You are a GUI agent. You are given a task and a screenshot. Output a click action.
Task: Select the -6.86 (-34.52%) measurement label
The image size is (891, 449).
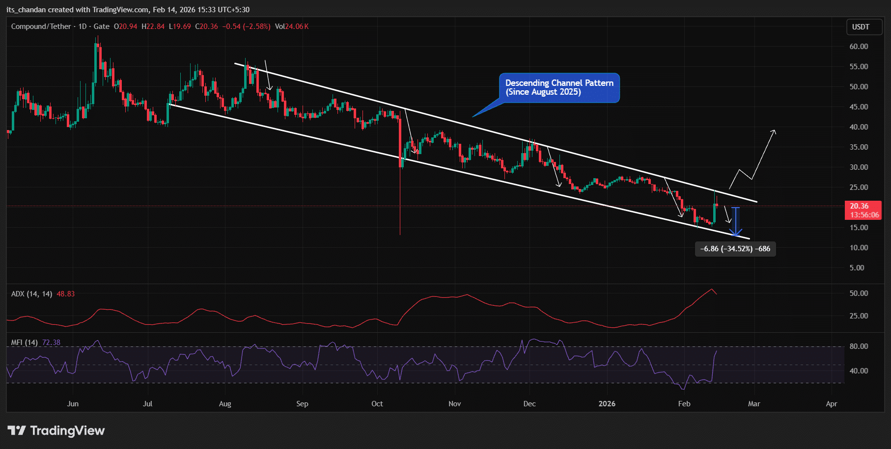735,249
